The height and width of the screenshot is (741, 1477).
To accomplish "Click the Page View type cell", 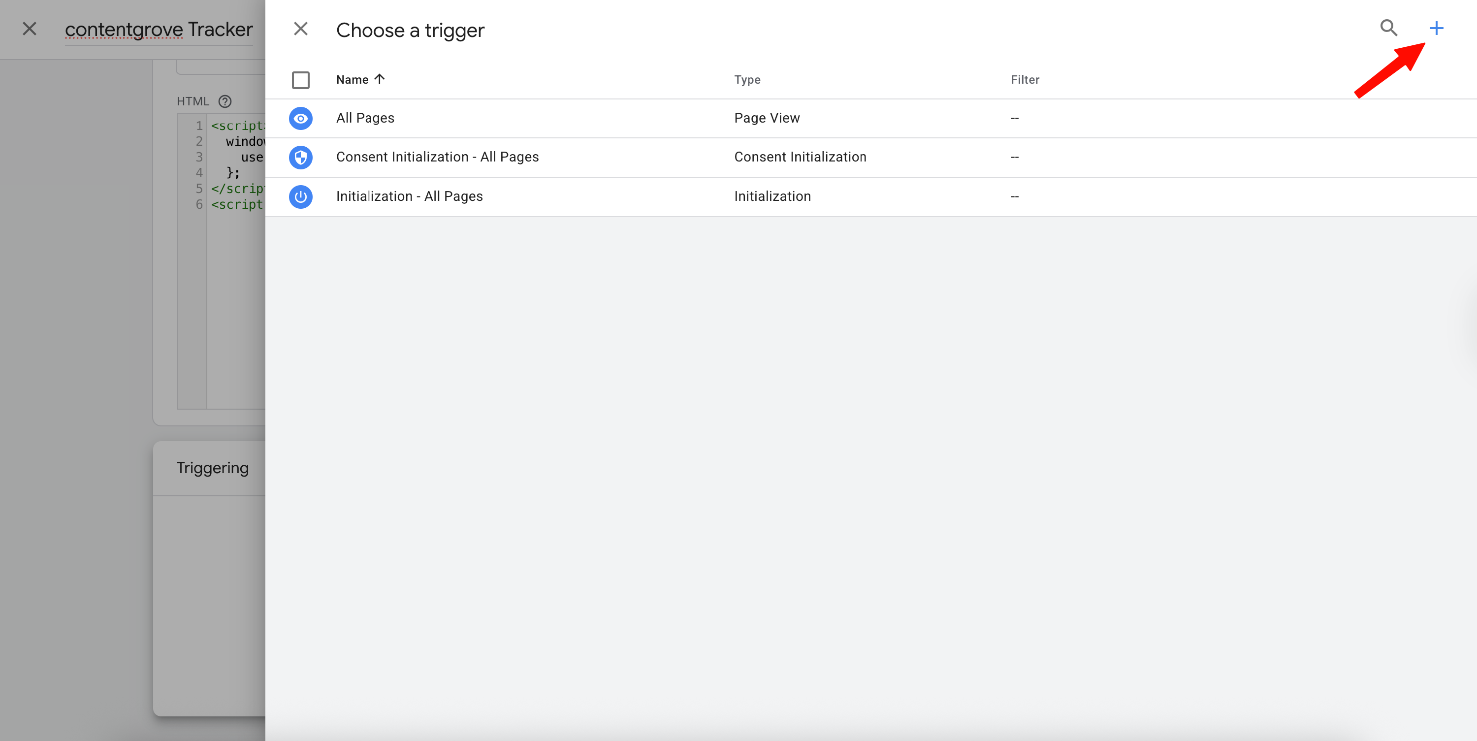I will [x=767, y=118].
